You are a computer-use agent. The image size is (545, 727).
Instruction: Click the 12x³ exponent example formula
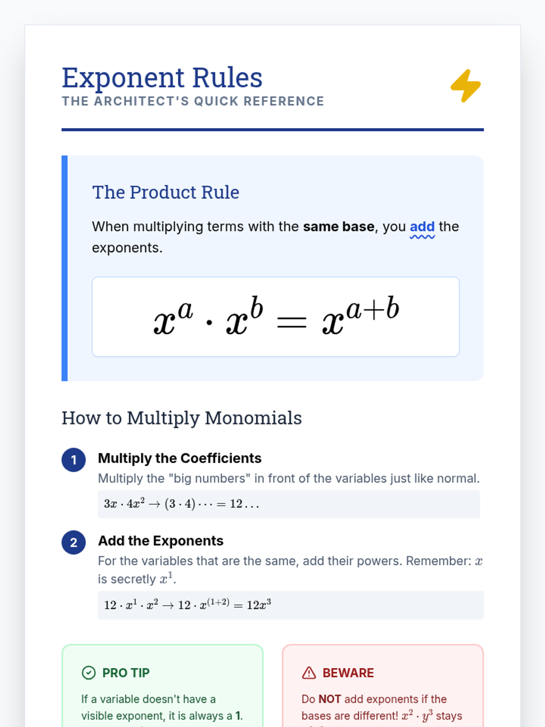[188, 605]
